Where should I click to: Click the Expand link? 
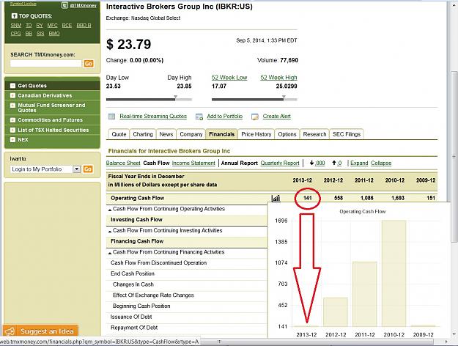click(359, 163)
